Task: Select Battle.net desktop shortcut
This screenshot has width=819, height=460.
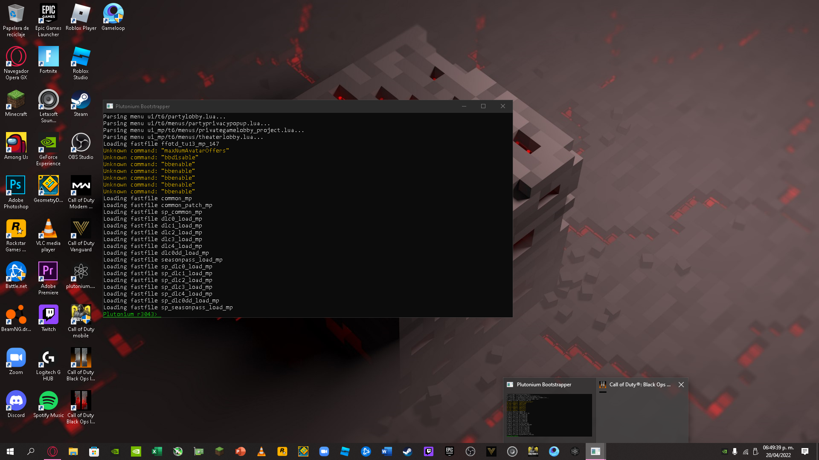Action: 16,275
